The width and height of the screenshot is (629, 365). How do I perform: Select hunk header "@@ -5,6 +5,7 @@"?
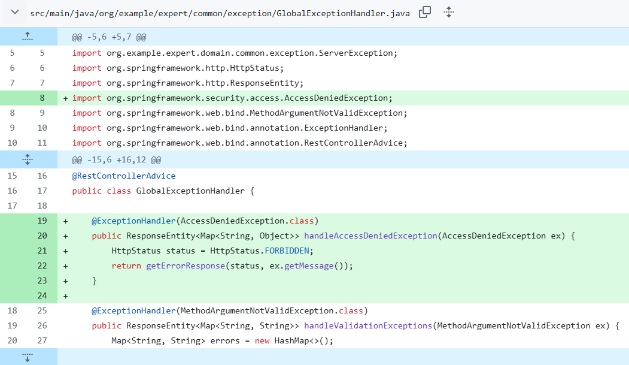(109, 37)
